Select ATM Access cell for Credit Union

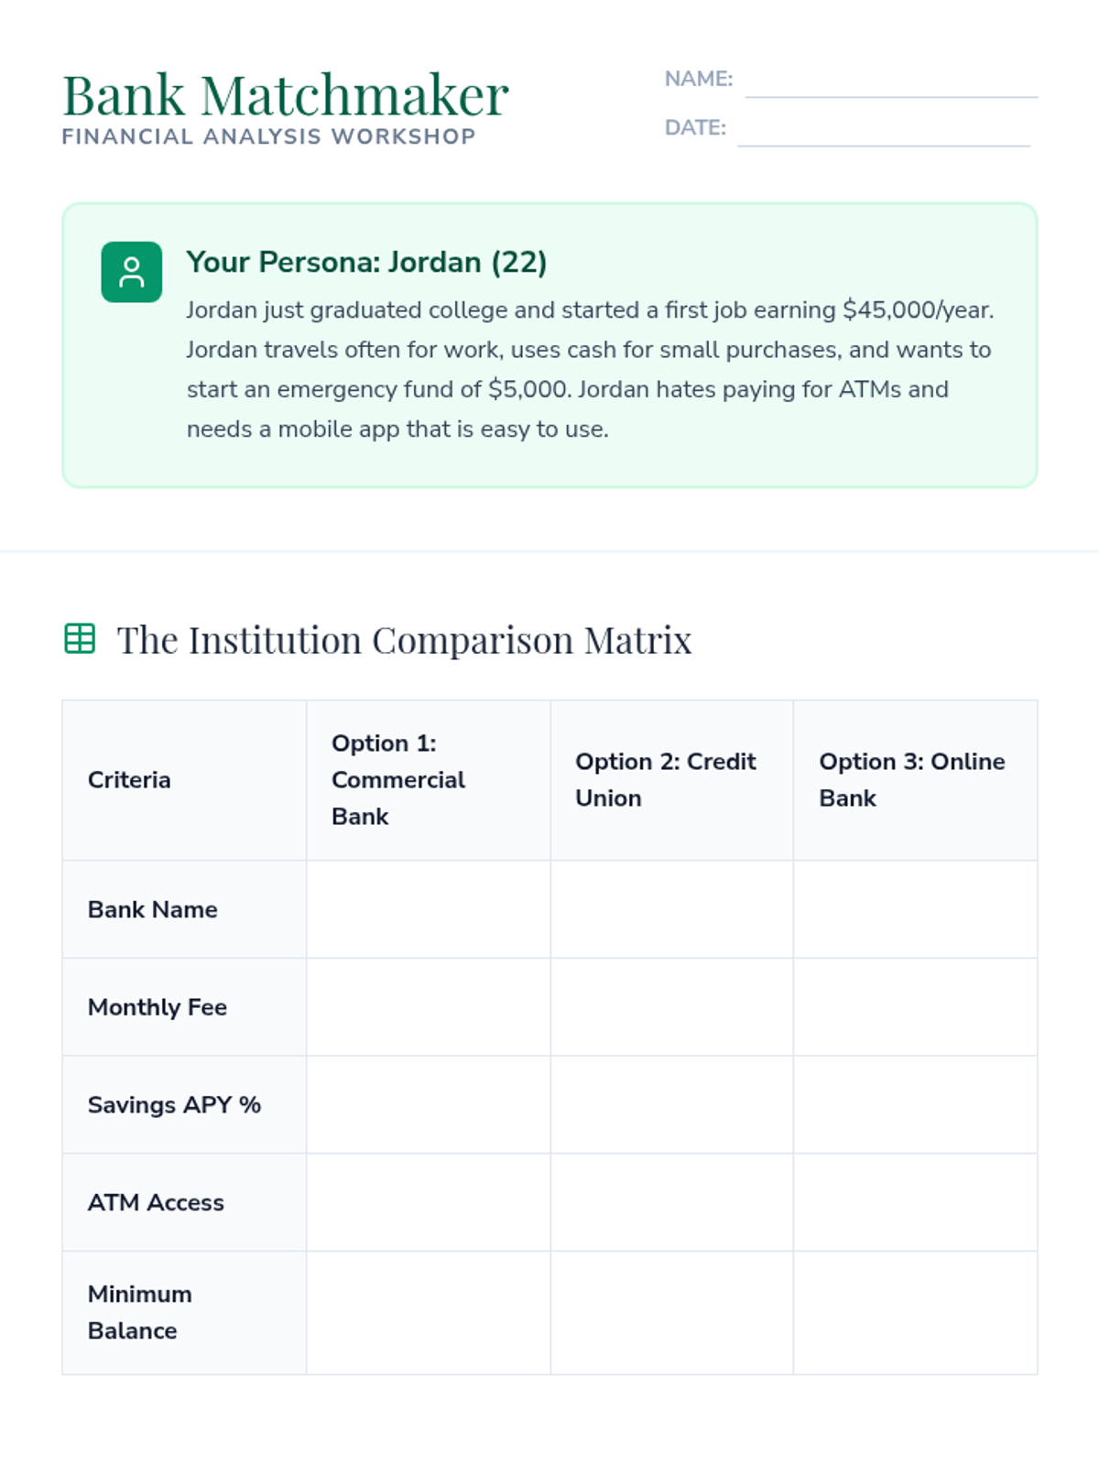click(671, 1202)
